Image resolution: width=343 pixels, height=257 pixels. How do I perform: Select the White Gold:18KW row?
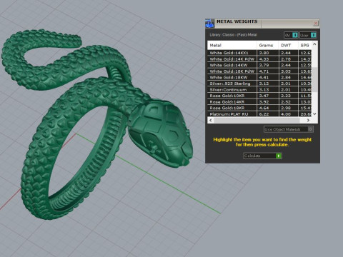(259, 77)
